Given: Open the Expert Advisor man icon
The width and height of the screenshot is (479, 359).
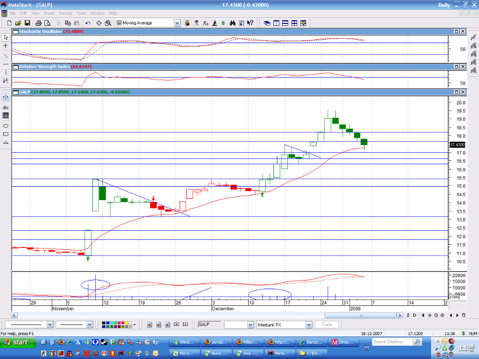Looking at the screenshot, I should [196, 23].
